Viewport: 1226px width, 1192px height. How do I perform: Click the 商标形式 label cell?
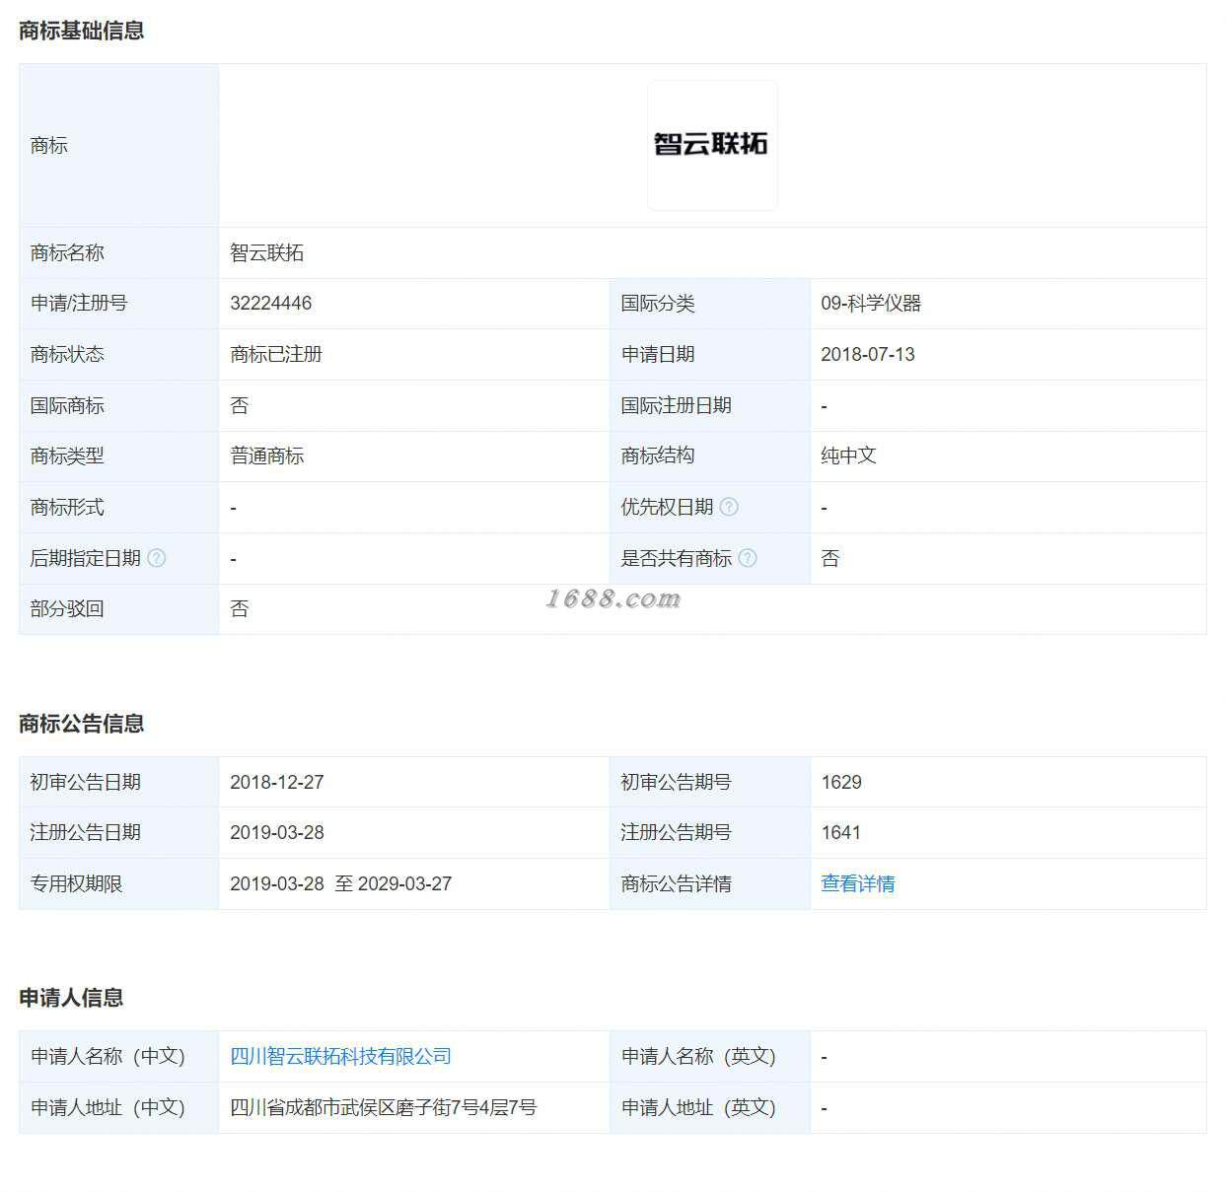pos(118,507)
